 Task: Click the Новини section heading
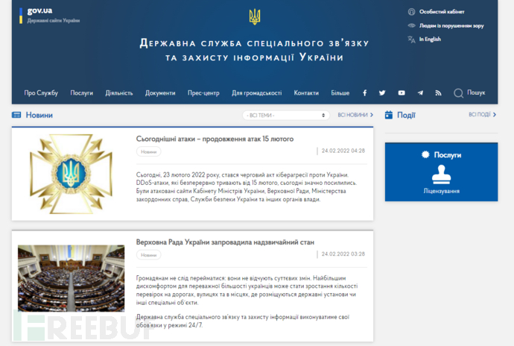39,116
